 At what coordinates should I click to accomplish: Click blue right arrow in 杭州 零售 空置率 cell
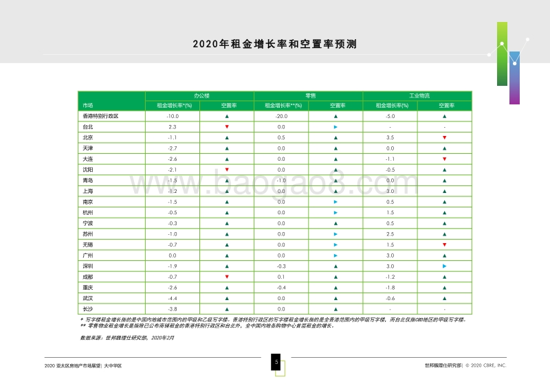click(x=335, y=213)
